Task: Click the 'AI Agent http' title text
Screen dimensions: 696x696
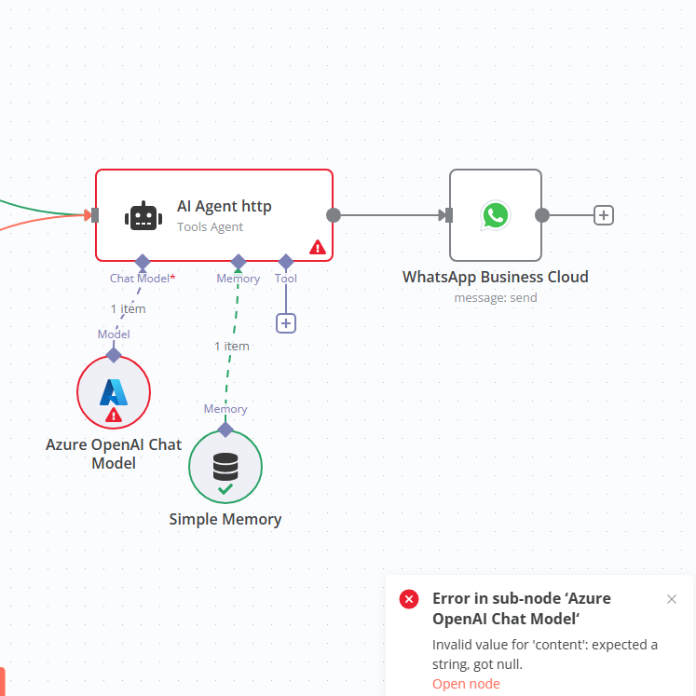Action: click(225, 207)
